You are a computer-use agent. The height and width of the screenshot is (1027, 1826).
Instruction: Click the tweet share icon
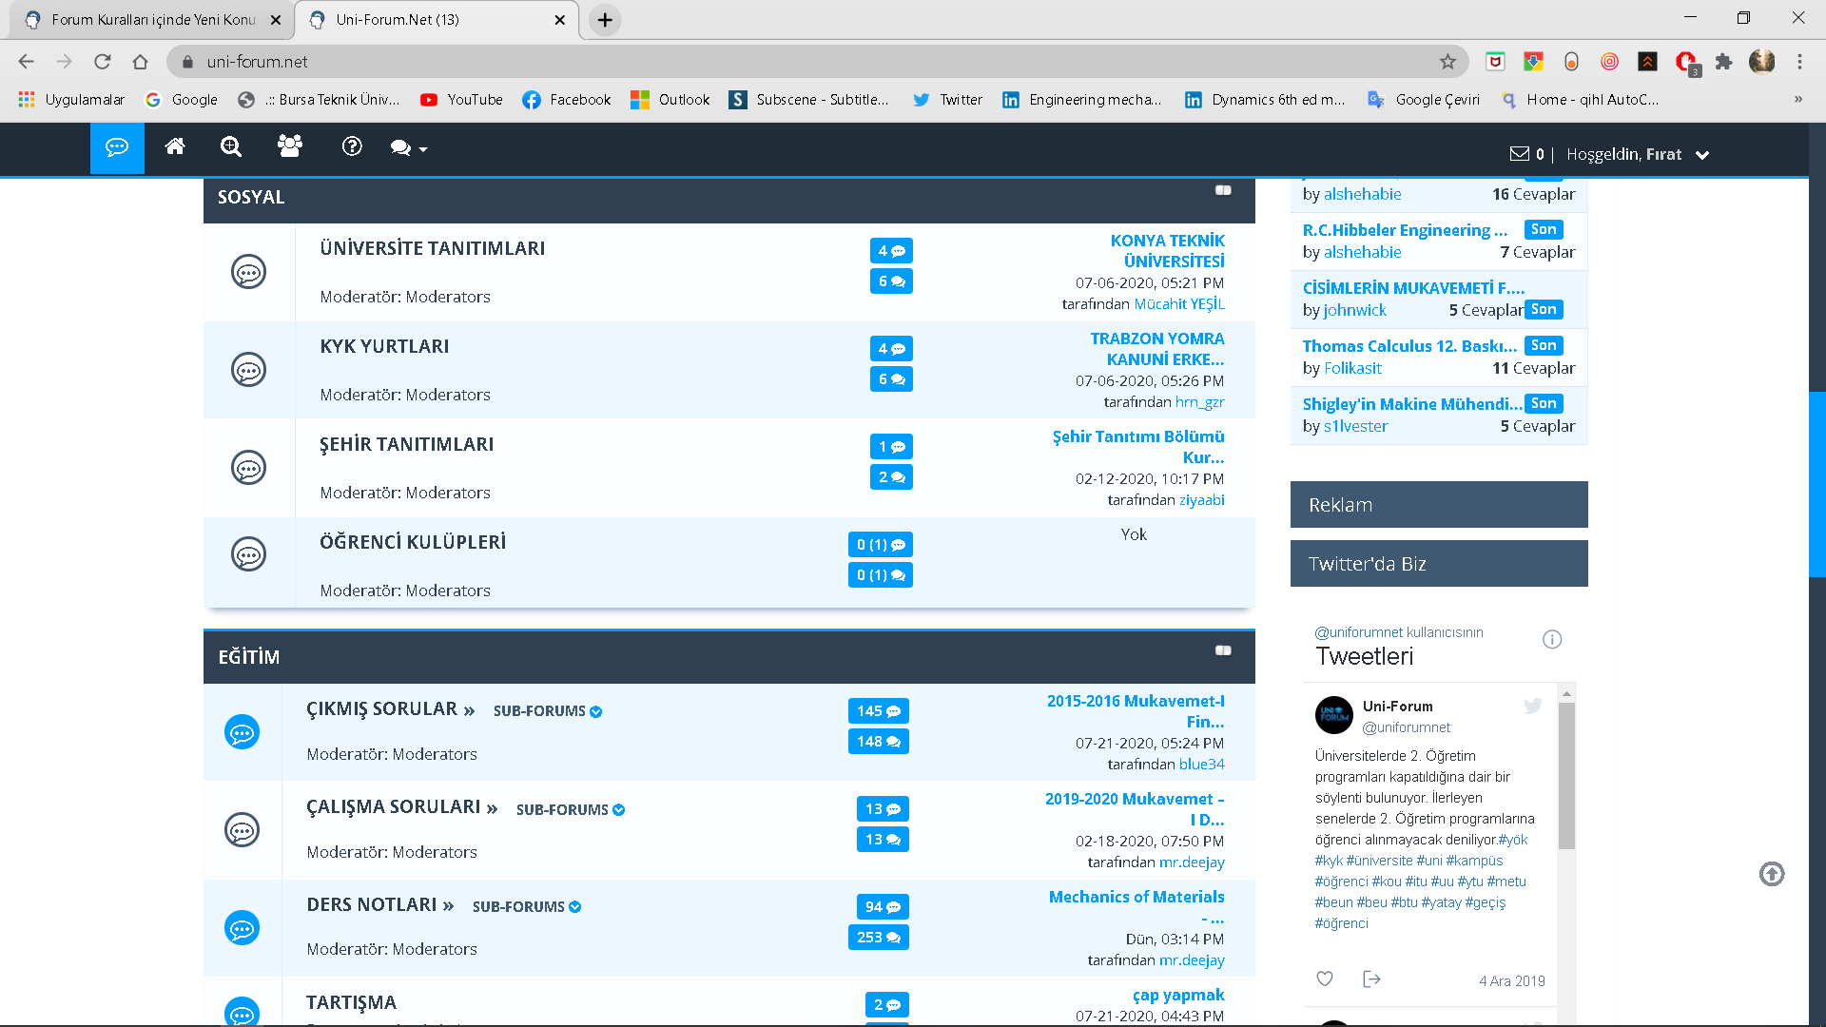click(1371, 979)
